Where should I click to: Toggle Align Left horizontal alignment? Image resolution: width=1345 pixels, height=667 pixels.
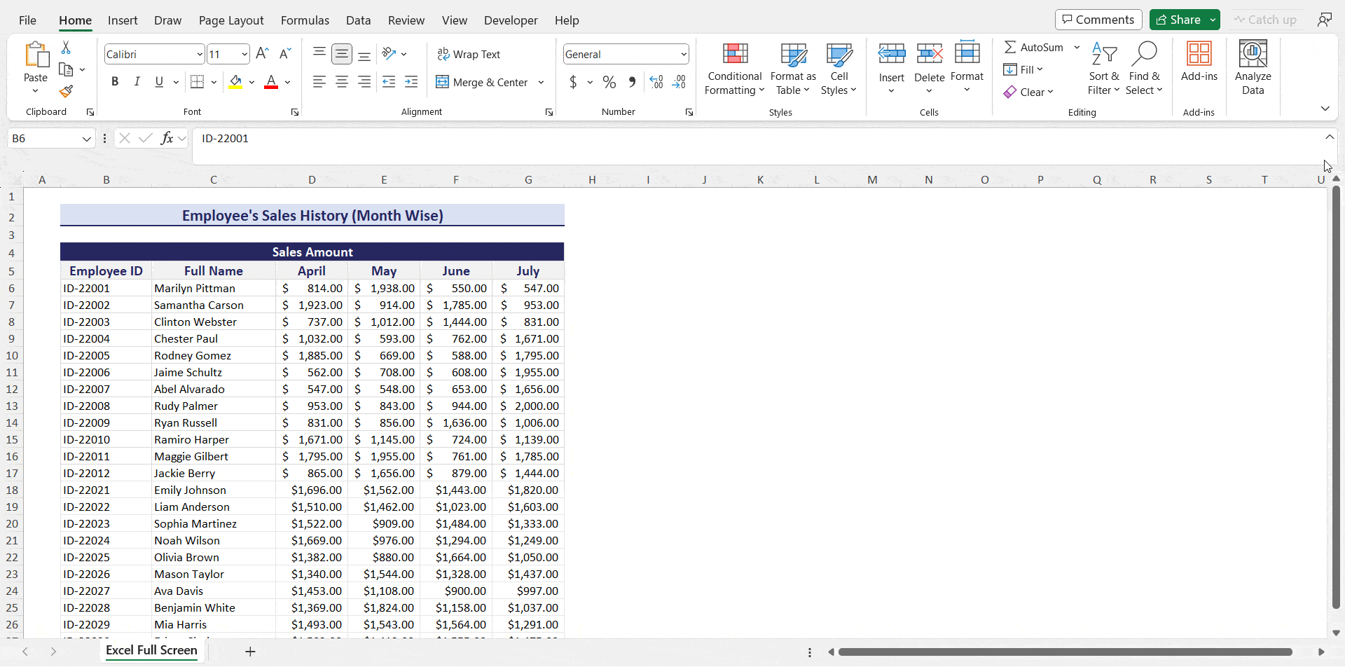(319, 82)
